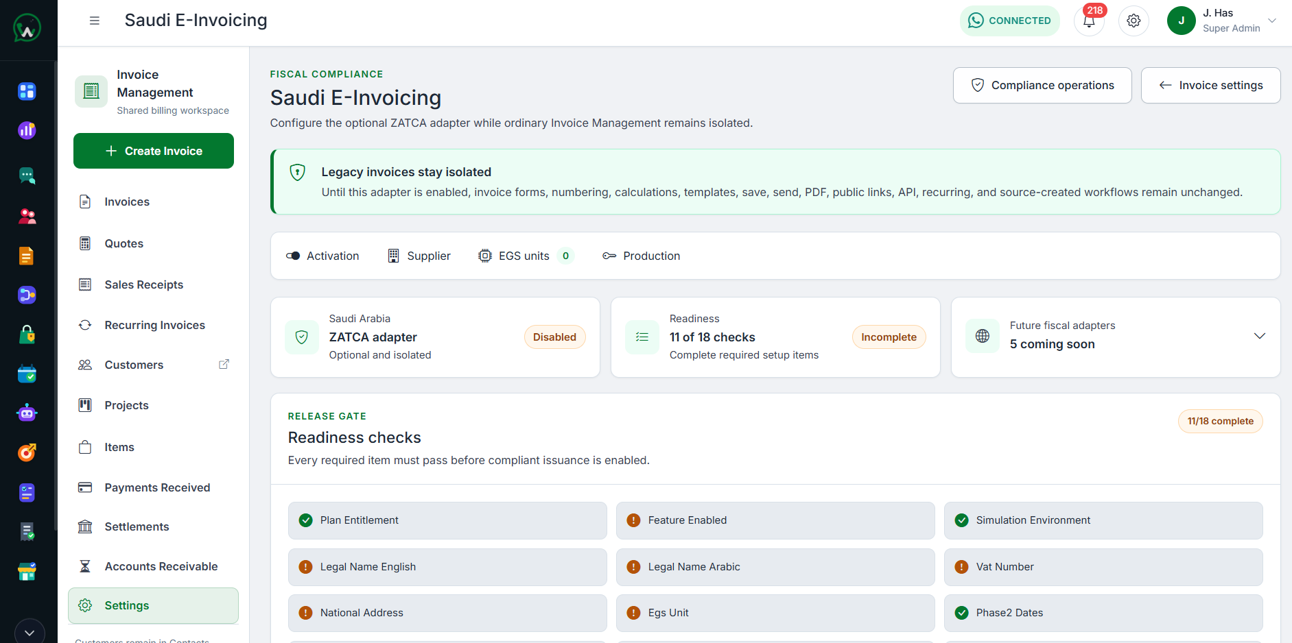Open Settlements in the sidebar
This screenshot has width=1292, height=643.
pyautogui.click(x=153, y=526)
